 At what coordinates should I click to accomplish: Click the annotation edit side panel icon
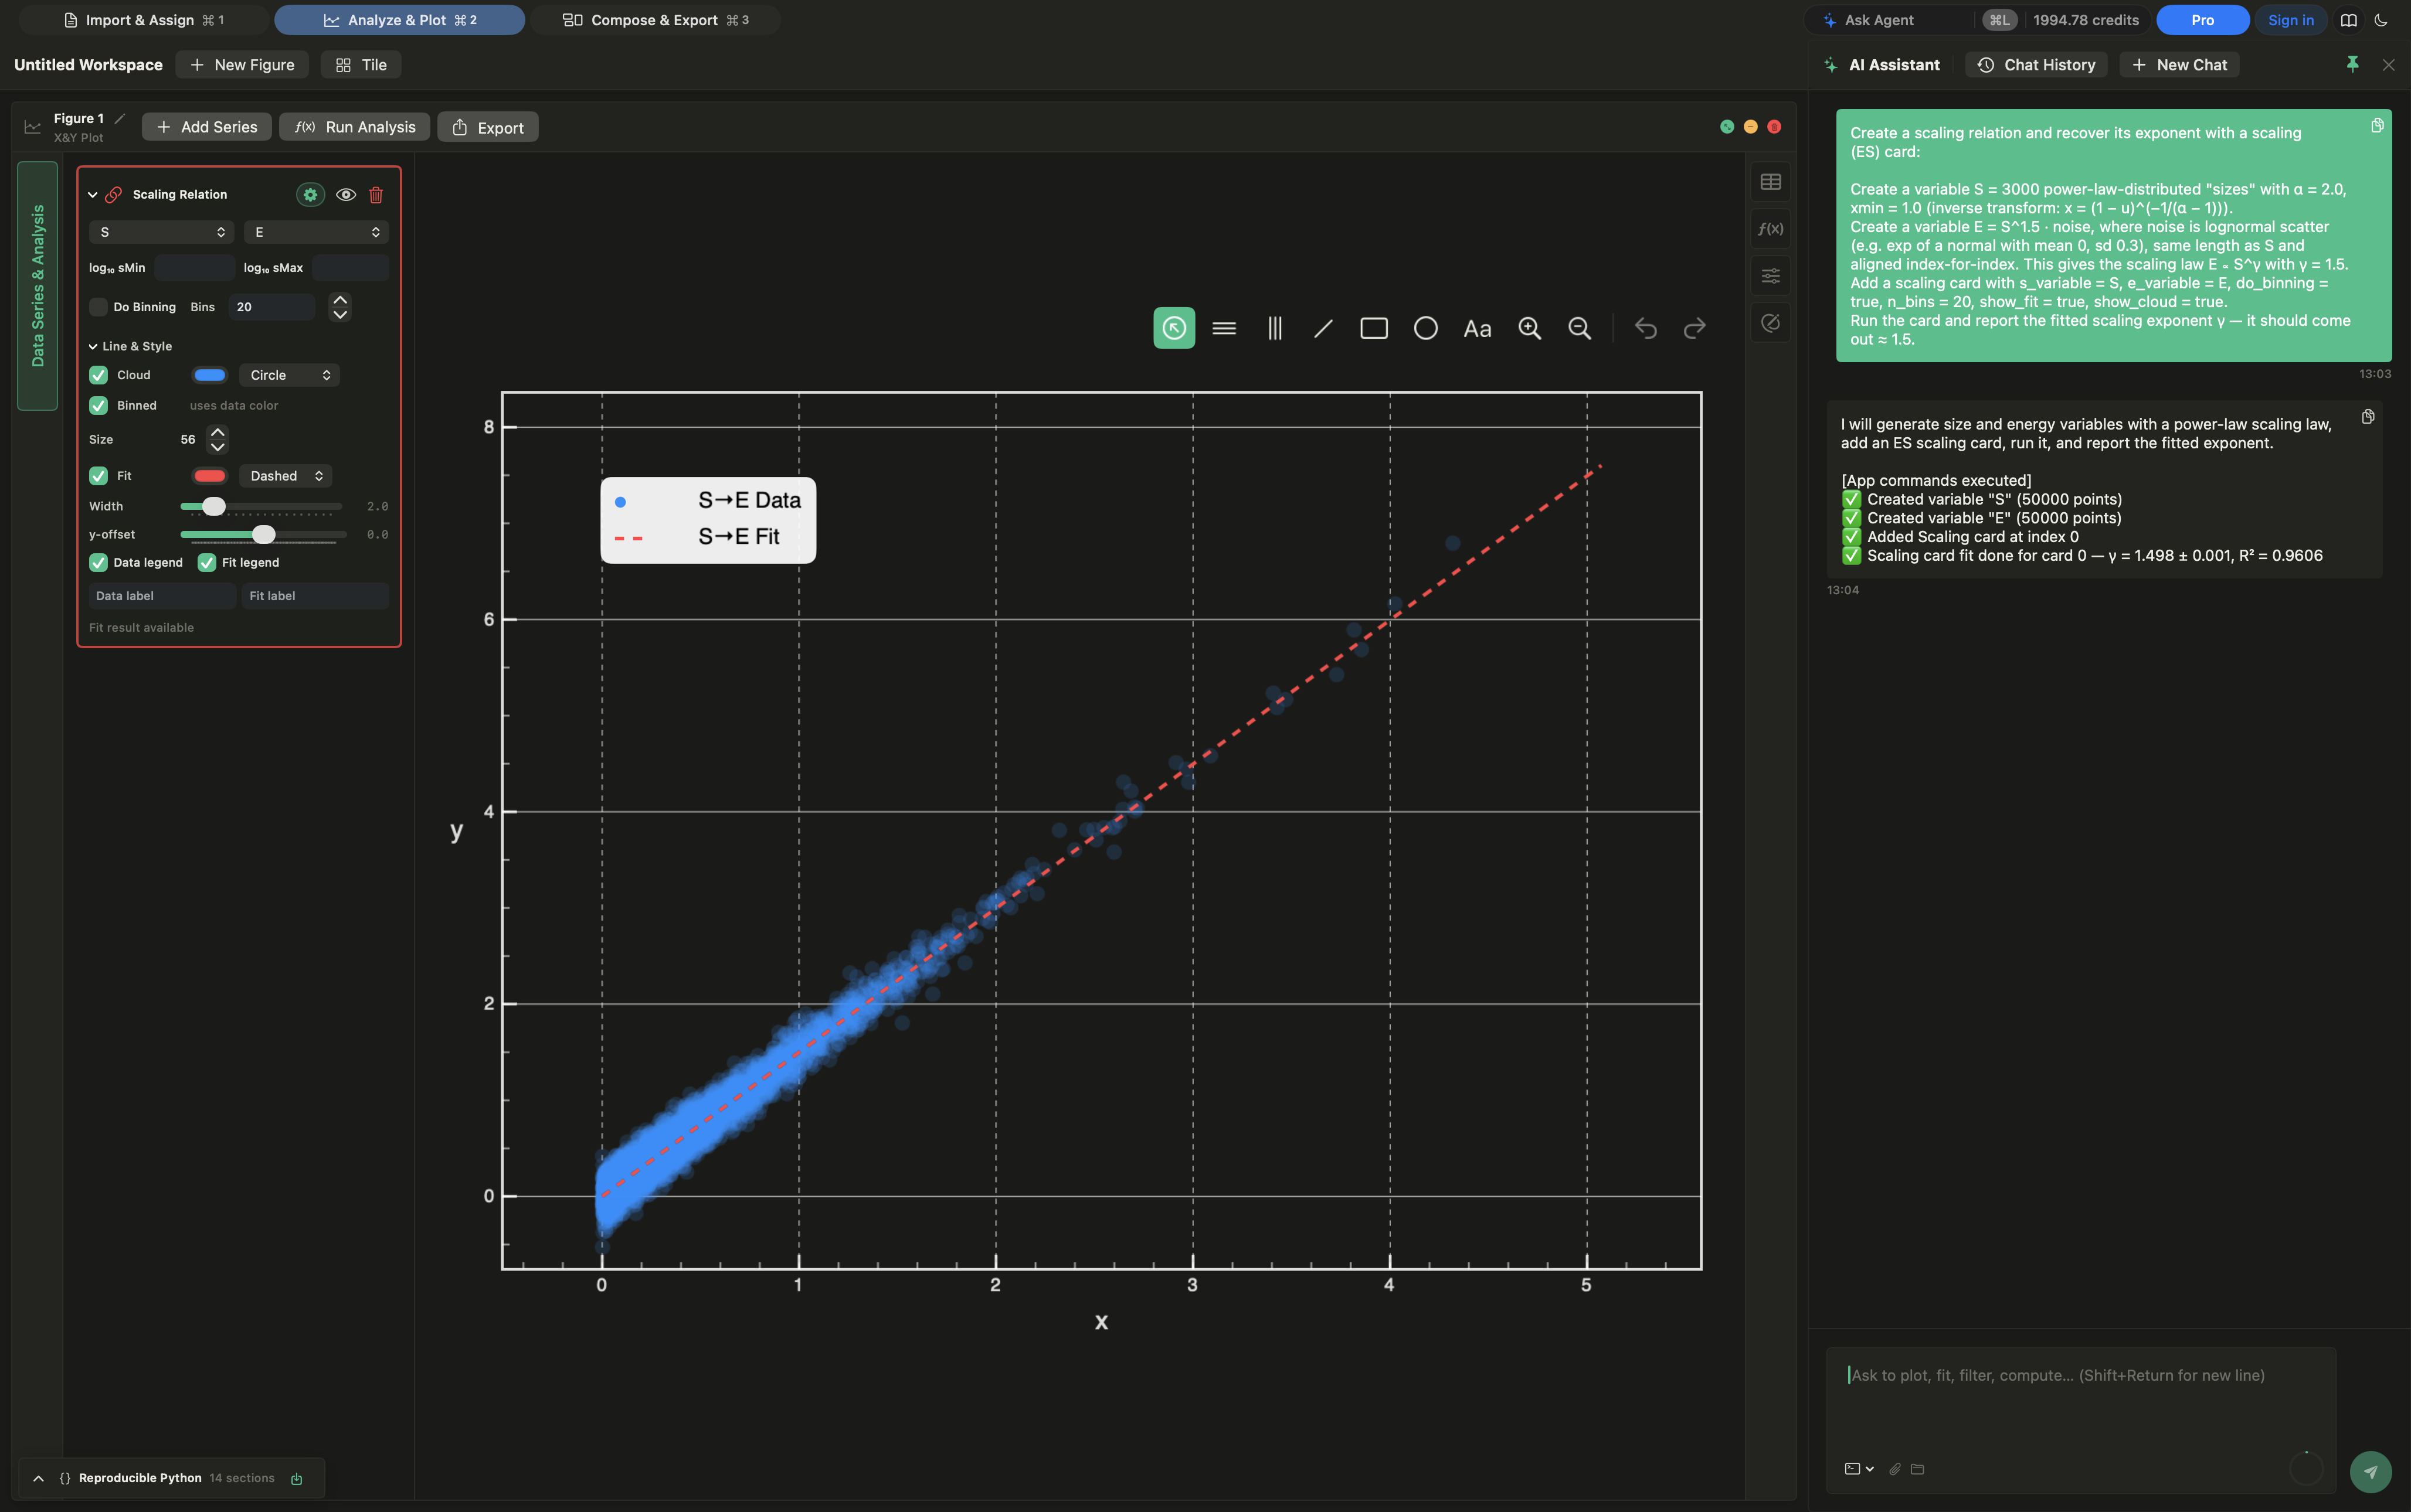(x=1770, y=323)
